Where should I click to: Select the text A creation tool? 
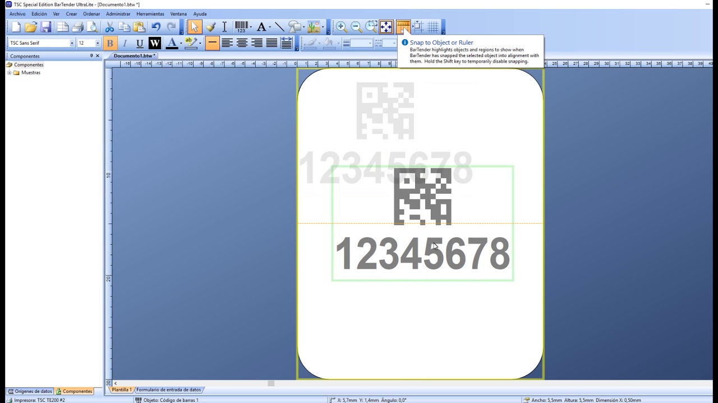[261, 27]
